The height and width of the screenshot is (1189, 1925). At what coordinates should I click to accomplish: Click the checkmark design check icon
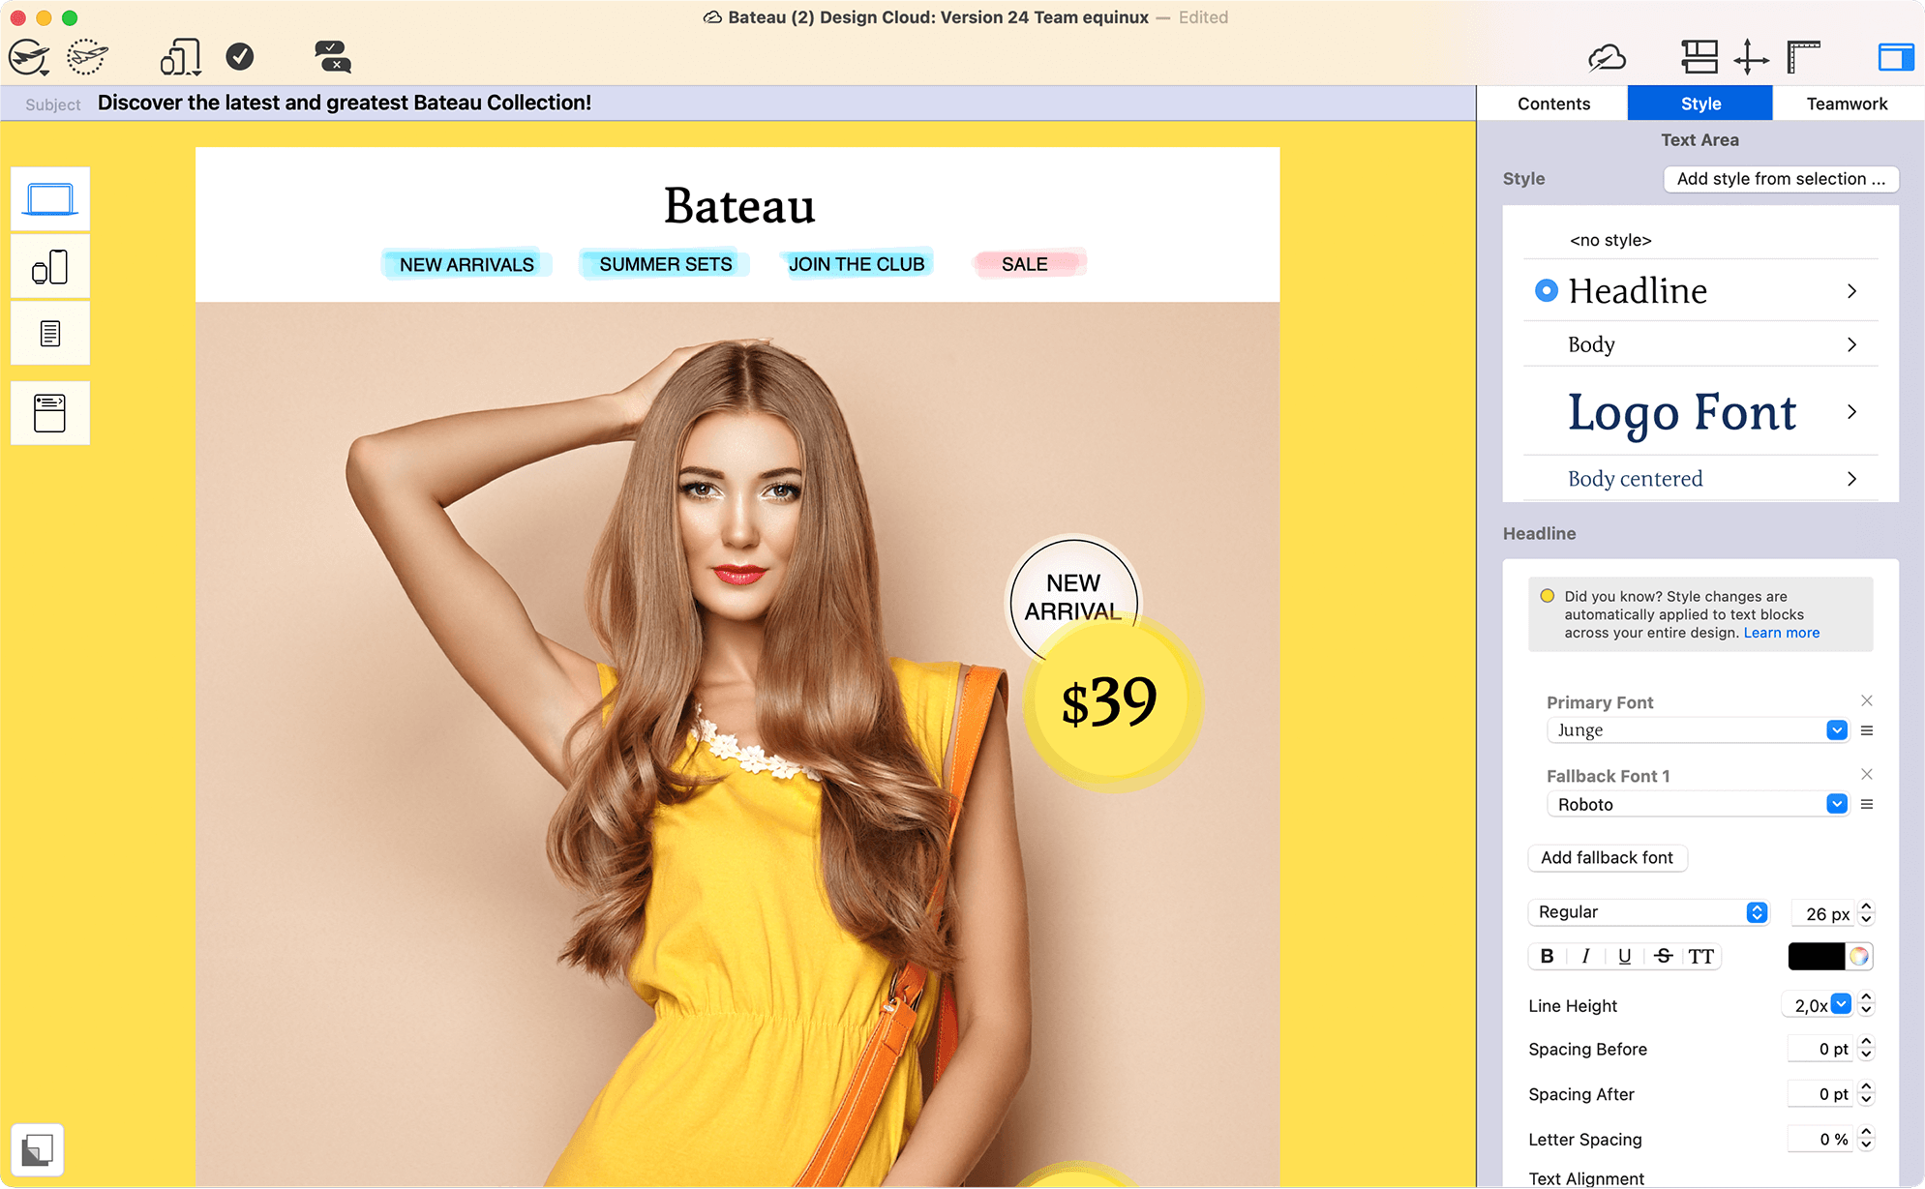pyautogui.click(x=240, y=57)
